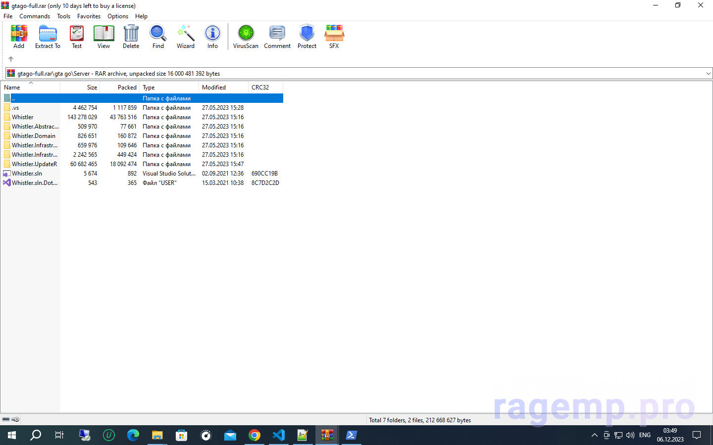Open Google Chrome from taskbar

coord(255,435)
